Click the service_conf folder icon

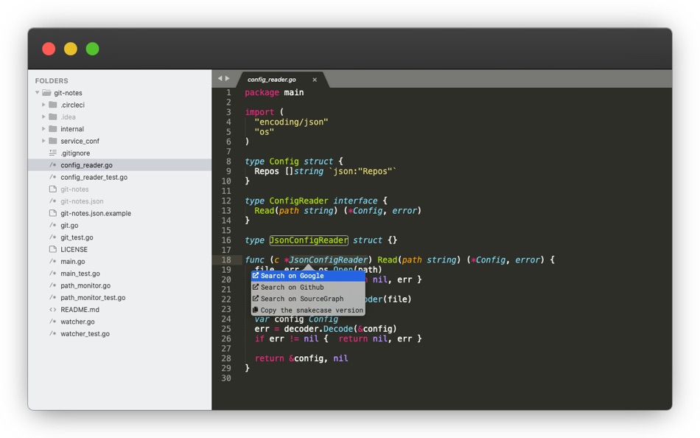[52, 141]
